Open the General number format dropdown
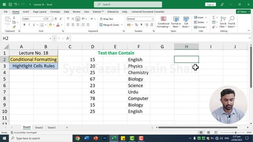 [152, 19]
